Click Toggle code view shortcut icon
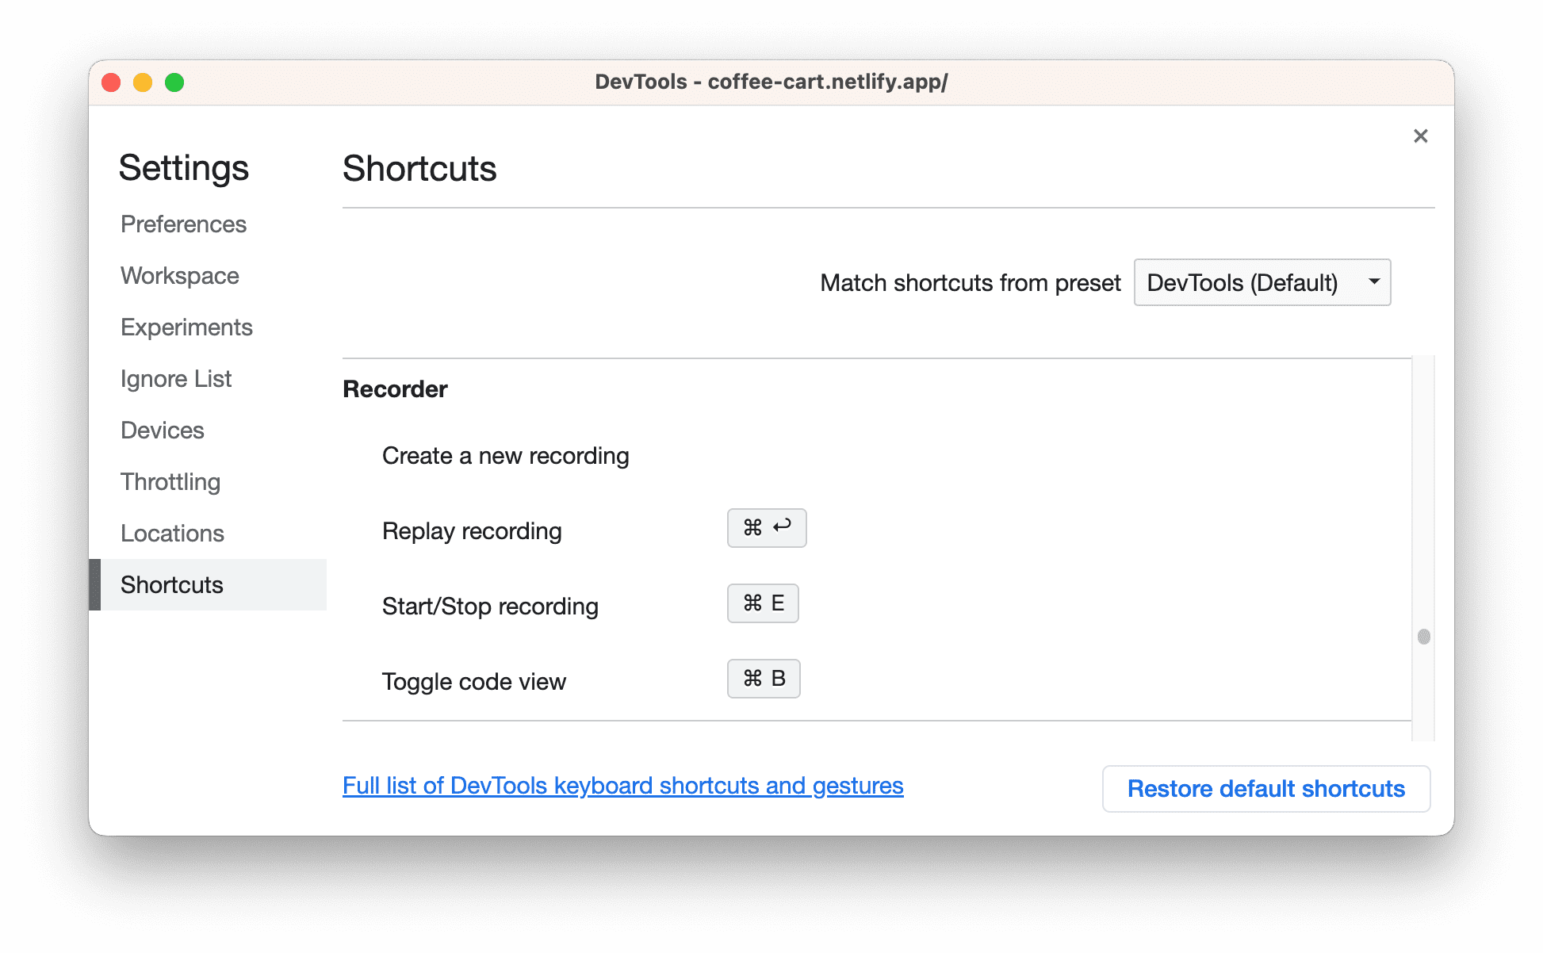This screenshot has height=953, width=1543. (764, 679)
